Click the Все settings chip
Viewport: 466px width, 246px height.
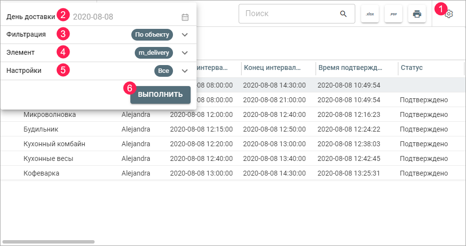point(164,71)
